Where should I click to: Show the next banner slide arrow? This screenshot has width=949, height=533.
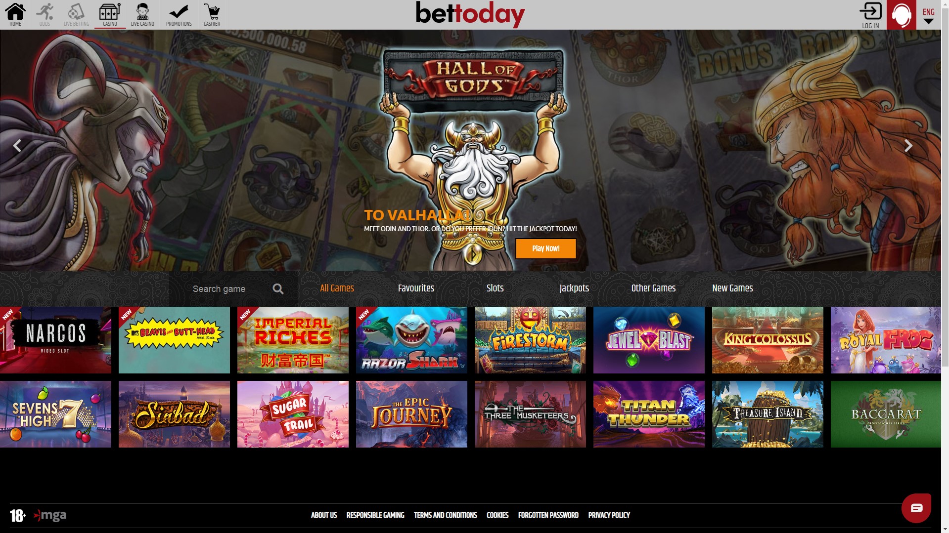tap(908, 146)
